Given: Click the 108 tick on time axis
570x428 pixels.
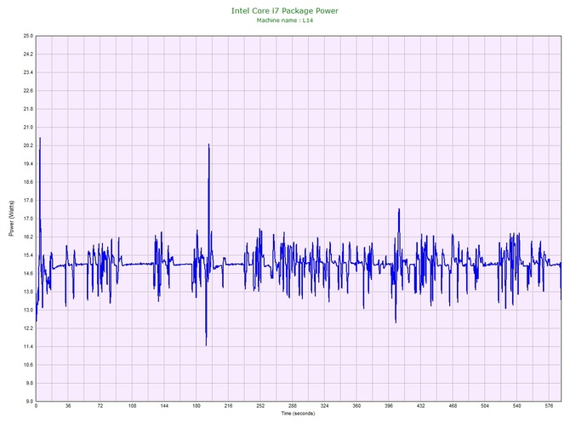Looking at the screenshot, I should [x=133, y=406].
